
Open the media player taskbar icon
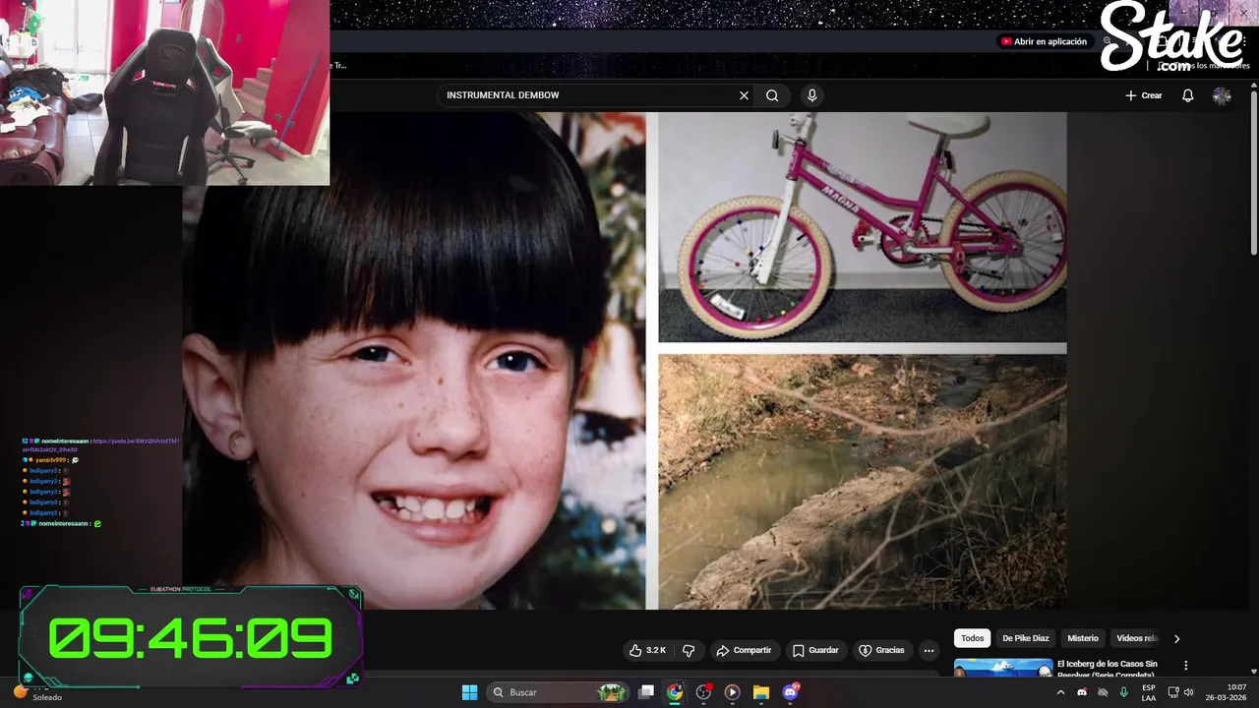(x=732, y=692)
